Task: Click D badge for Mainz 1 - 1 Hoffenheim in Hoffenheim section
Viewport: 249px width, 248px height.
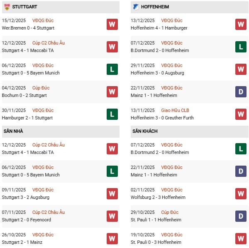Action: tap(241, 92)
